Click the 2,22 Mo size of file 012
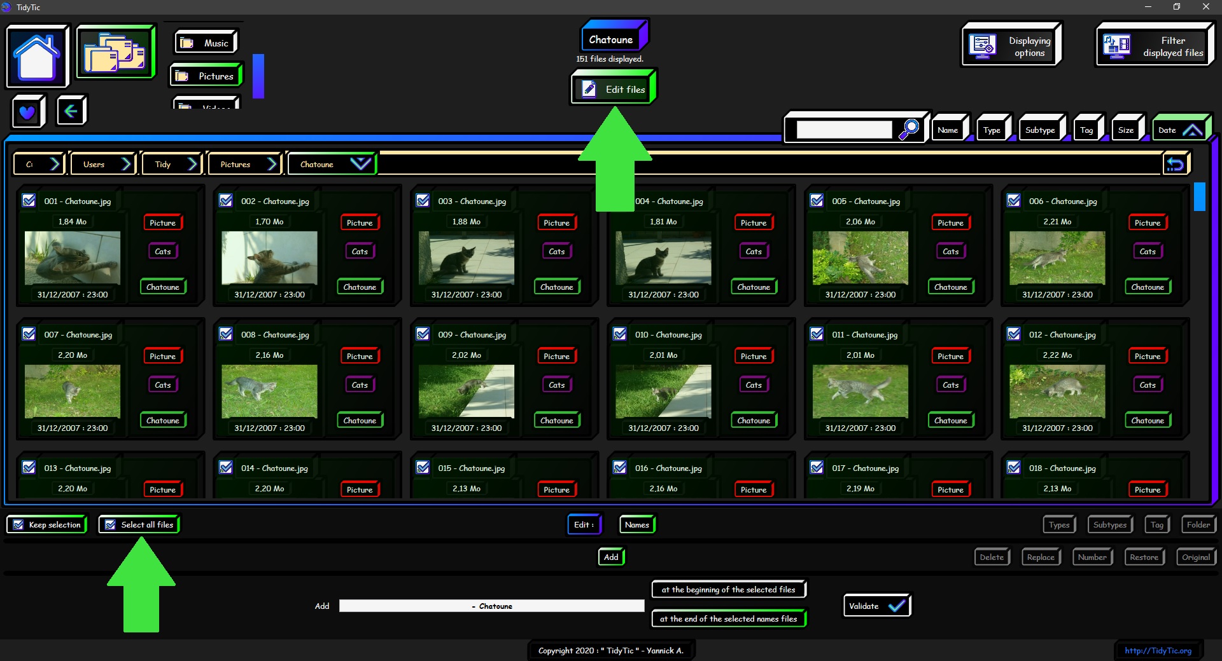This screenshot has width=1222, height=661. click(1057, 355)
